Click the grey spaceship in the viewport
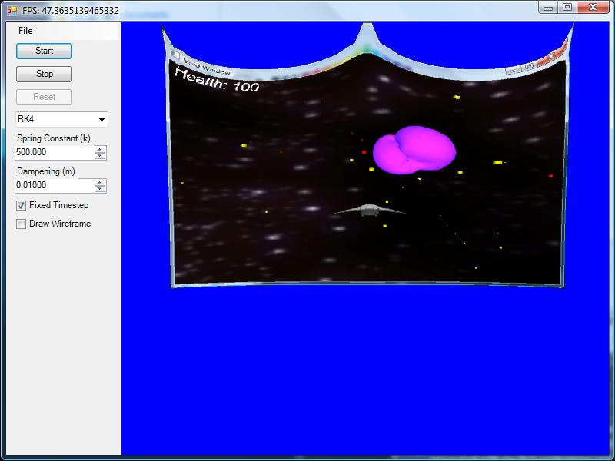The image size is (615, 461). click(370, 210)
